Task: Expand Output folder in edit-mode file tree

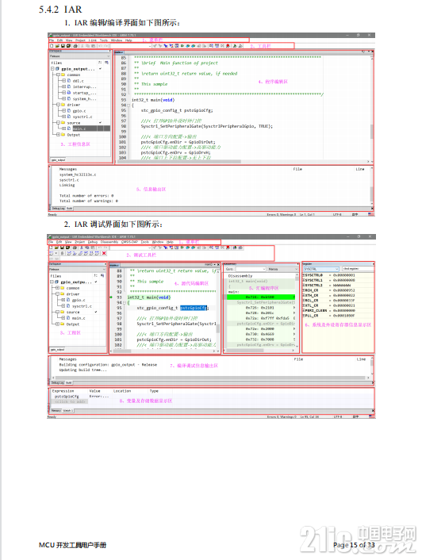Action: pyautogui.click(x=58, y=135)
